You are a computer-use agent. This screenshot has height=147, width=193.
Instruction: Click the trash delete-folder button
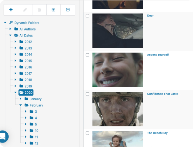click(x=39, y=10)
